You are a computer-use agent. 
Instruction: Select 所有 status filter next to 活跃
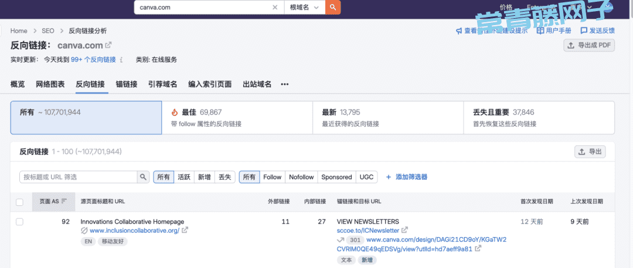click(164, 177)
